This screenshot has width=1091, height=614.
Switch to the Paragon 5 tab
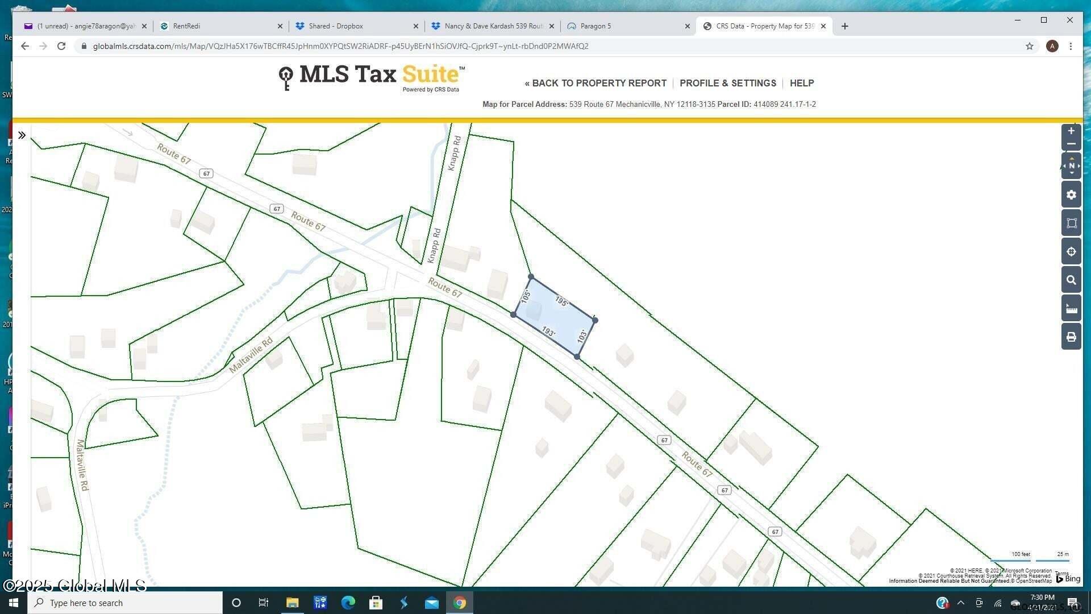596,26
